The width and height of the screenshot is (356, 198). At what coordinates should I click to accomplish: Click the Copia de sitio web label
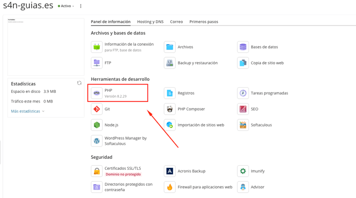coord(267,63)
